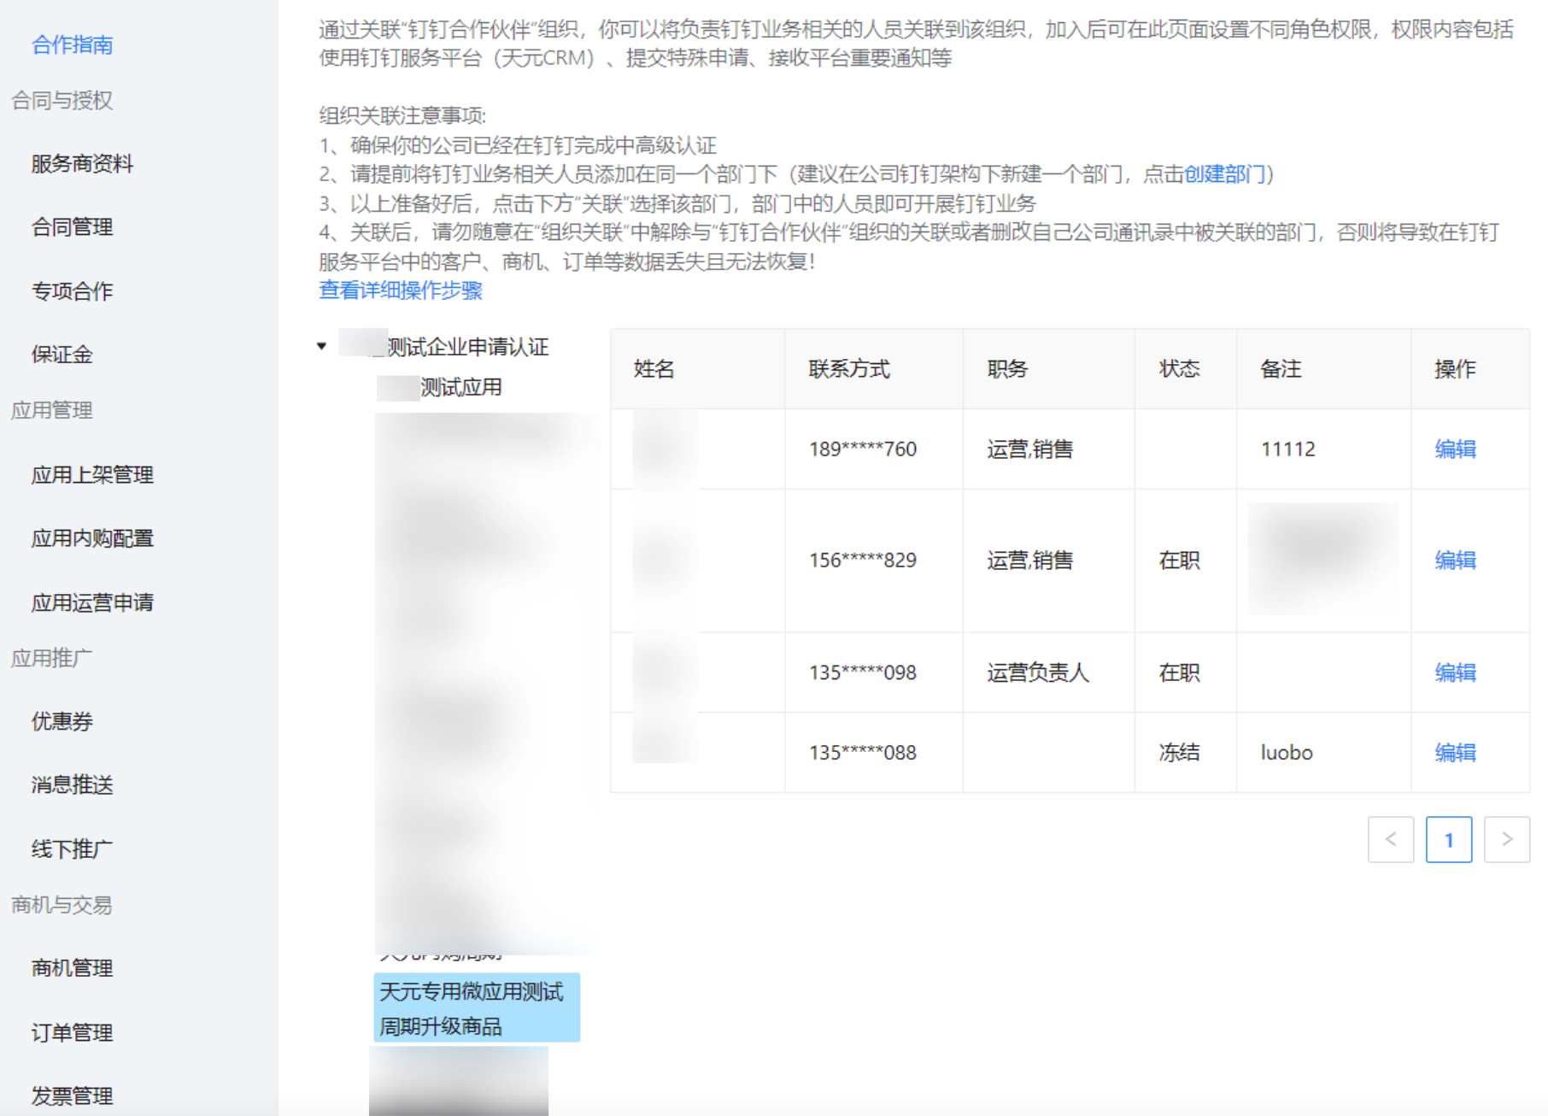Screen dimensions: 1548x1116
Task: Navigate to 应用上架管理
Action: (x=92, y=474)
